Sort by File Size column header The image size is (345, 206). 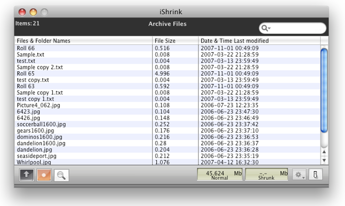coord(175,41)
